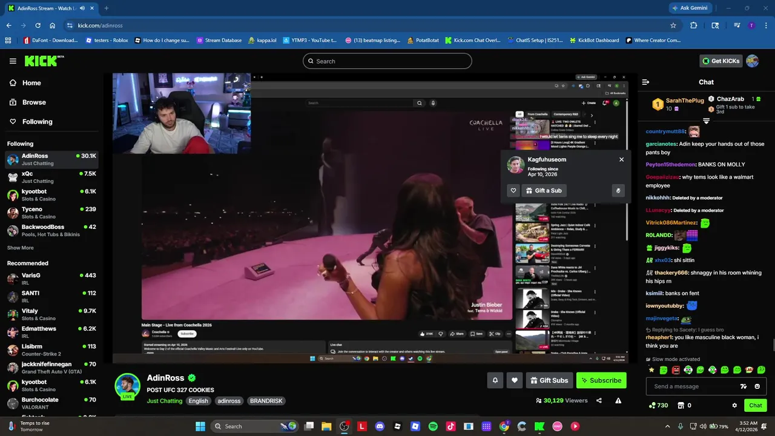Viewport: 775px width, 436px height.
Task: Open Chrome extensions puzzle icon
Action: tap(694, 25)
